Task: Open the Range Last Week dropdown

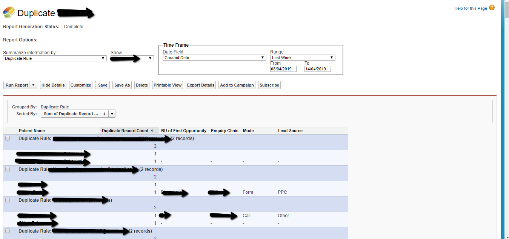Action: (x=303, y=58)
